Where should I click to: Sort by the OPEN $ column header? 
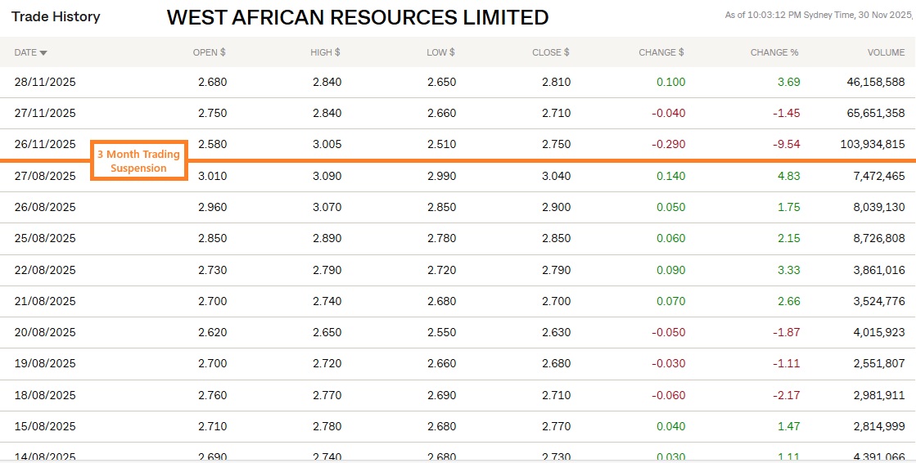pyautogui.click(x=209, y=52)
